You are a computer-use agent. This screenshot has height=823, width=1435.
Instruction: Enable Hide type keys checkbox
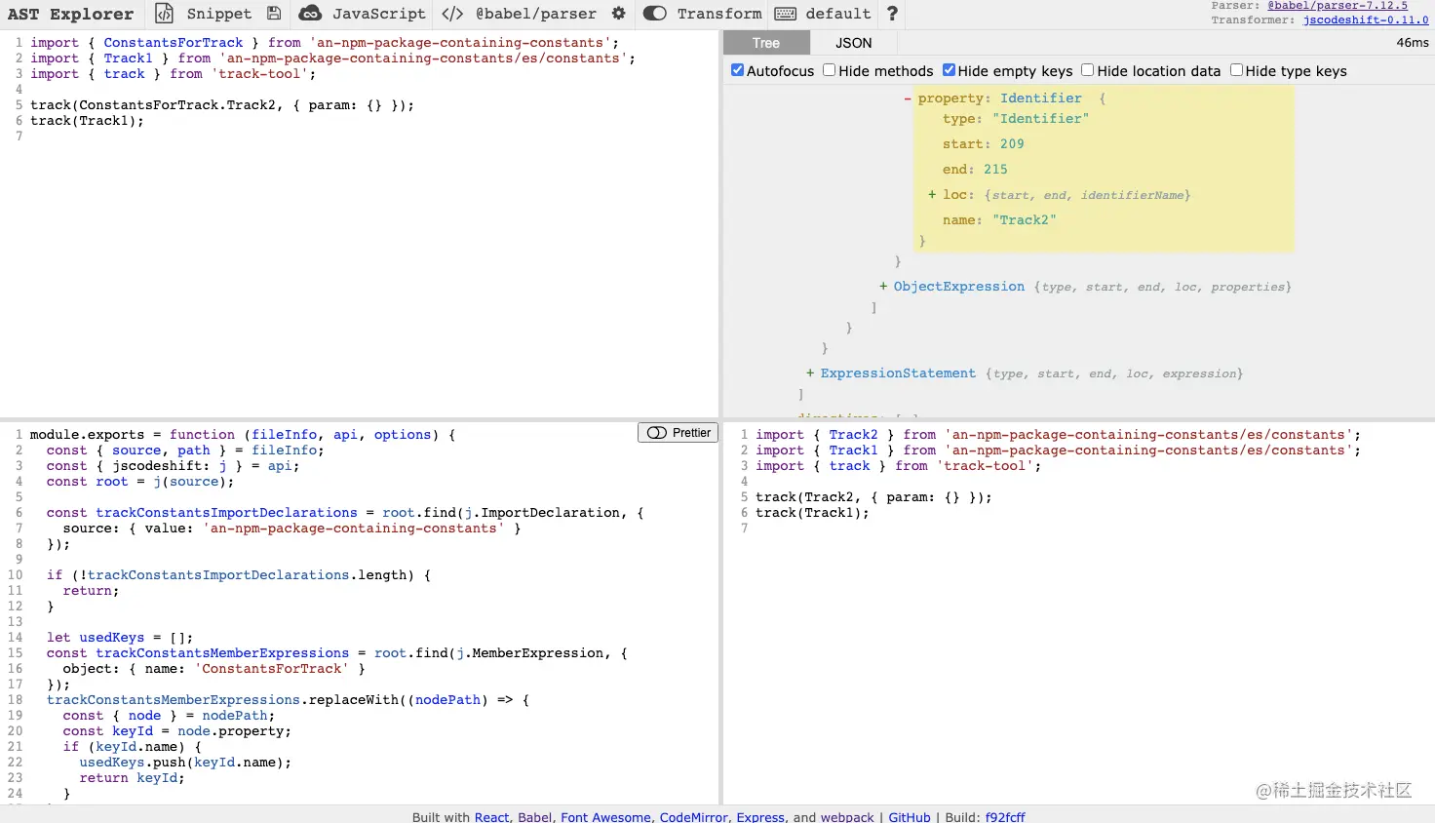click(1236, 70)
